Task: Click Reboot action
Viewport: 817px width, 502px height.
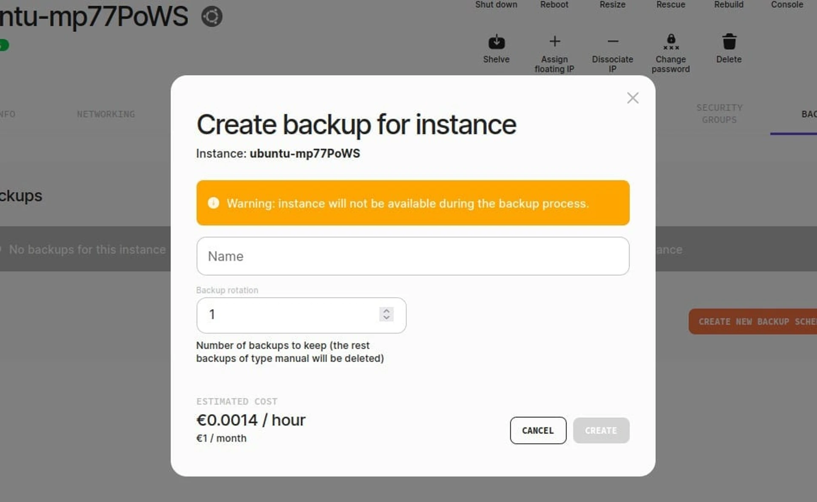Action: tap(554, 5)
